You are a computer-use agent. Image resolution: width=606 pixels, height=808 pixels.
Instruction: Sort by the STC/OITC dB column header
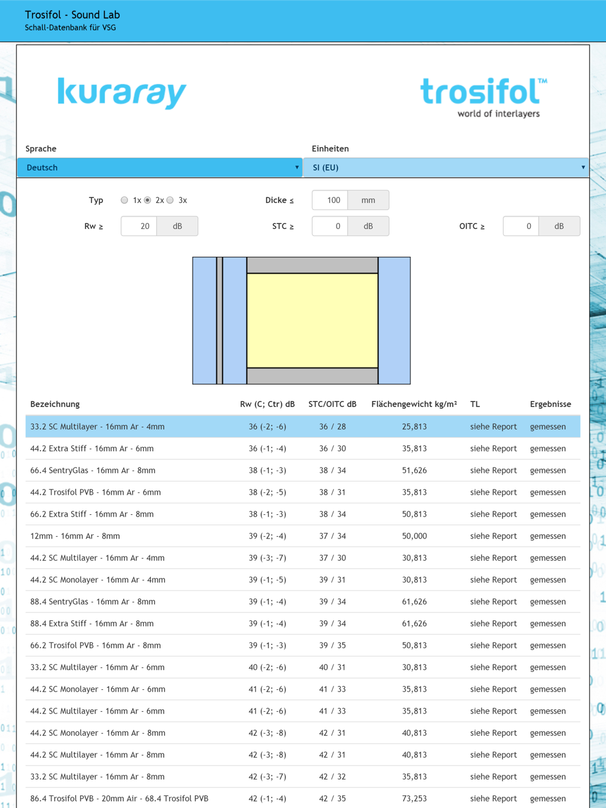pos(332,404)
